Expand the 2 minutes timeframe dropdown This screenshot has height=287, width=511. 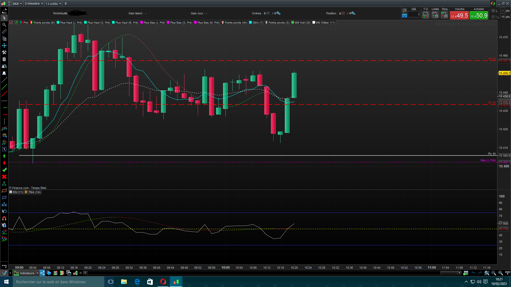click(x=34, y=4)
